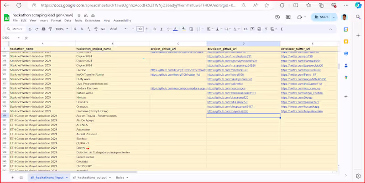Click the Share button
The width and height of the screenshot is (365, 183).
pos(321,17)
